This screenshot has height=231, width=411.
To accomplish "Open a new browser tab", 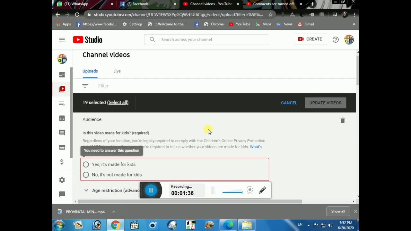I will coord(312,4).
